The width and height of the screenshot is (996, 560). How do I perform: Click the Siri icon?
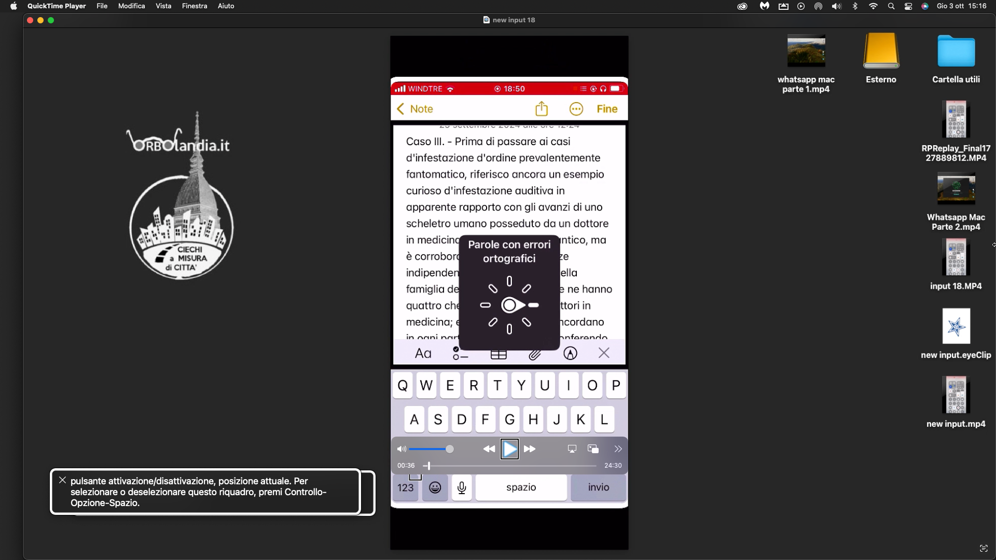[925, 6]
